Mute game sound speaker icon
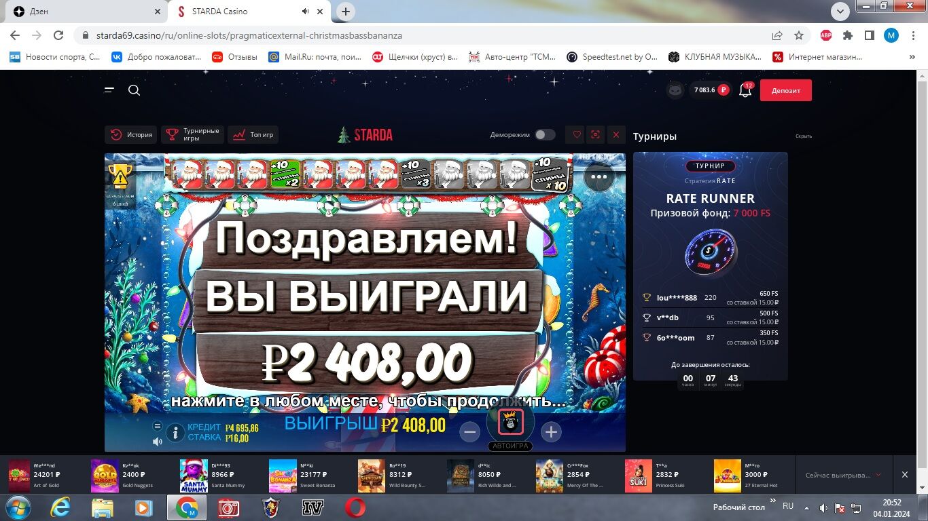 [x=158, y=442]
